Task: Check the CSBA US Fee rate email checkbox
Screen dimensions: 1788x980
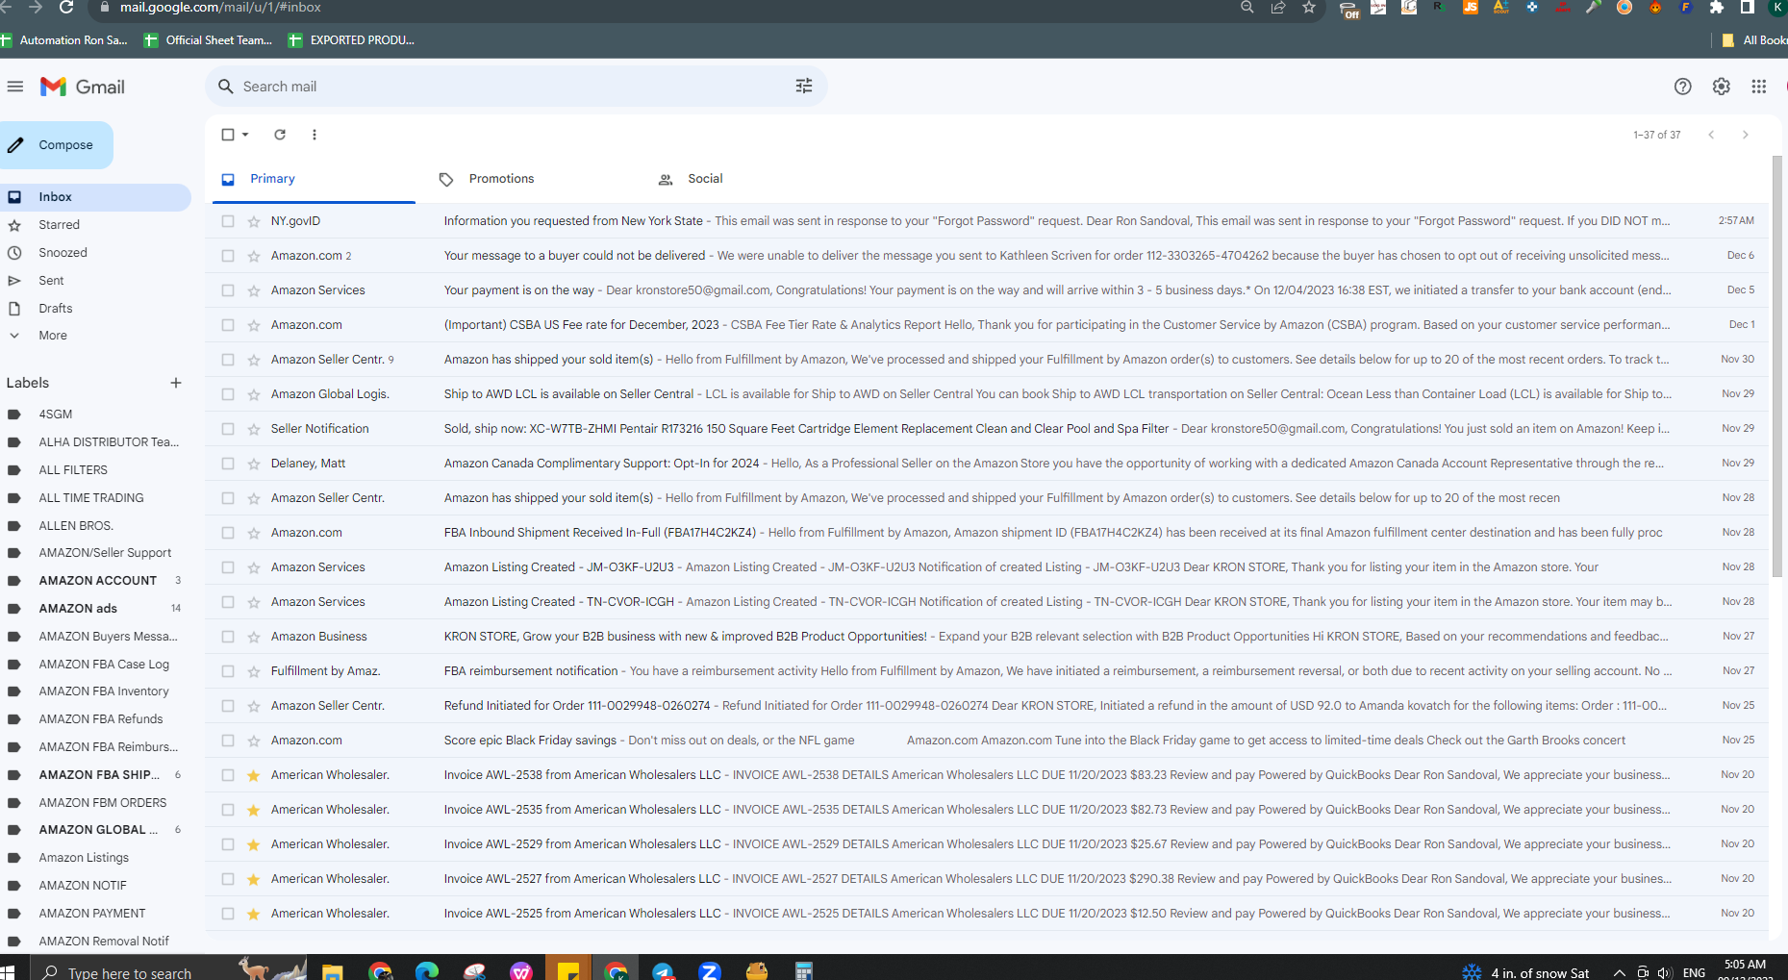Action: pos(228,325)
